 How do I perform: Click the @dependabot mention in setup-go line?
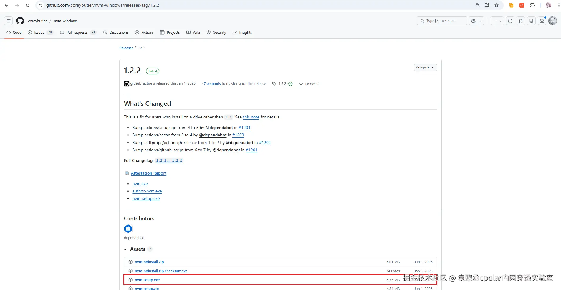coord(219,128)
